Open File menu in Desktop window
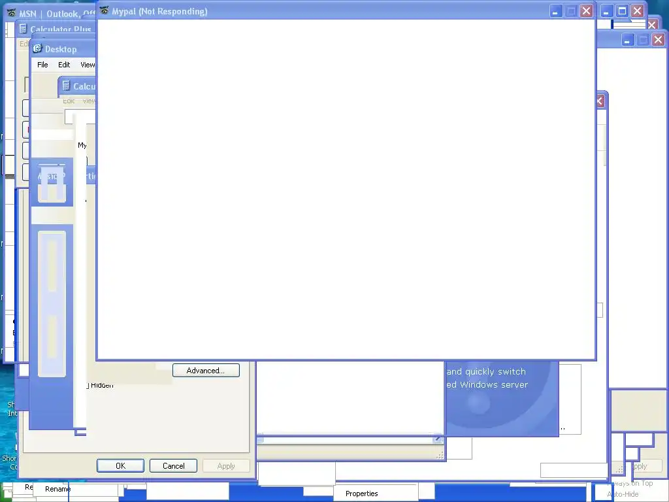 tap(42, 65)
